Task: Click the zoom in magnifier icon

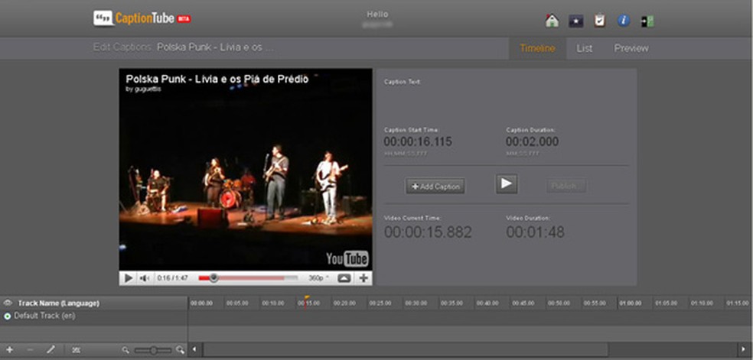Action: coord(181,350)
